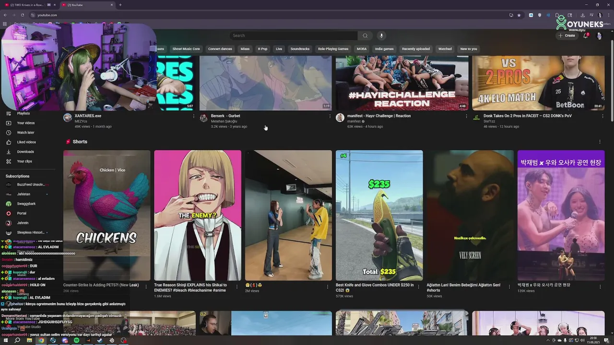Open Jahrein subscription channel
This screenshot has width=614, height=345.
tap(23, 223)
